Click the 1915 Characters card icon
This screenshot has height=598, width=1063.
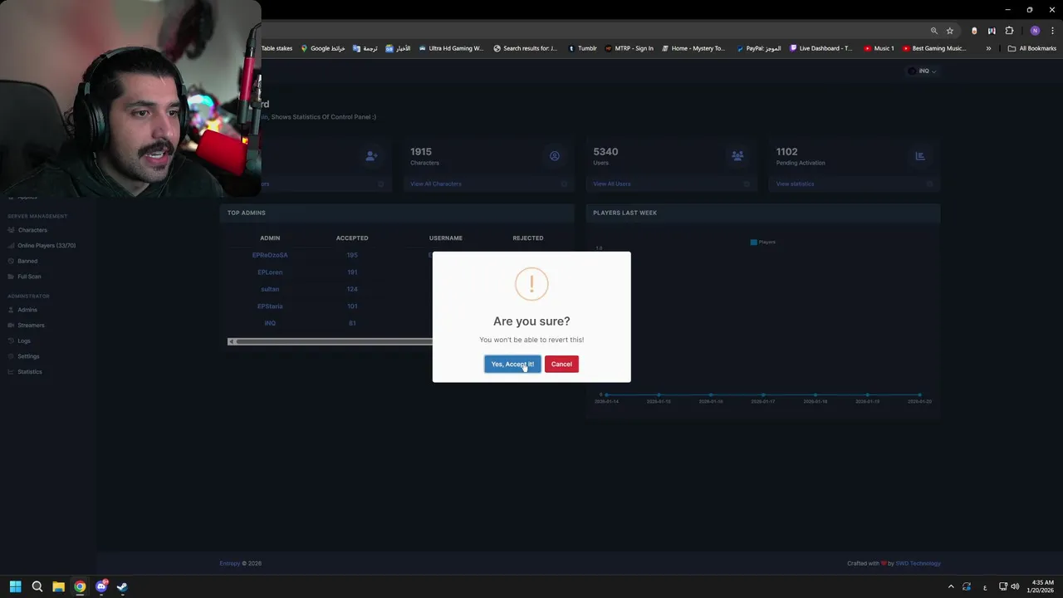pyautogui.click(x=555, y=155)
